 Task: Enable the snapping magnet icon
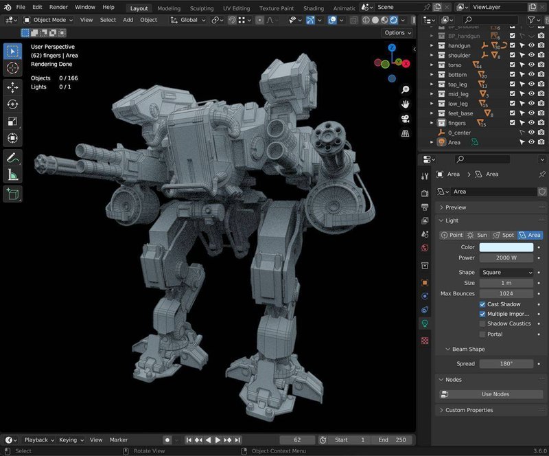coord(232,21)
